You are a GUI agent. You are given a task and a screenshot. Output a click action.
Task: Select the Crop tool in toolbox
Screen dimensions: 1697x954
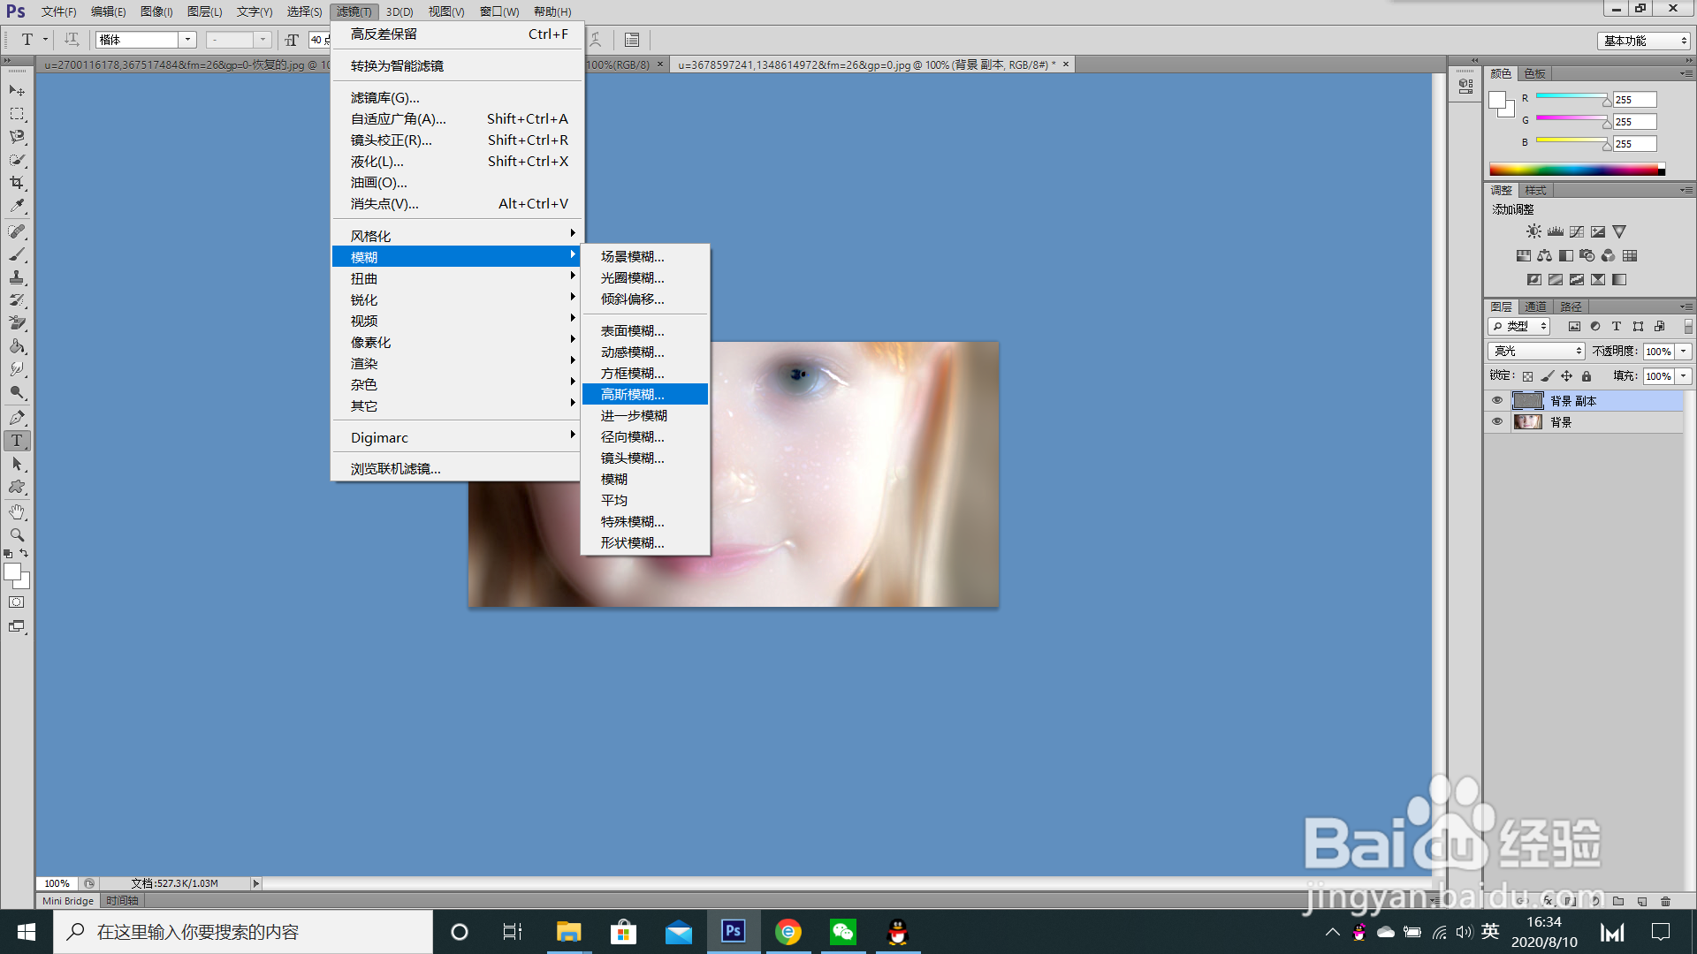[17, 183]
